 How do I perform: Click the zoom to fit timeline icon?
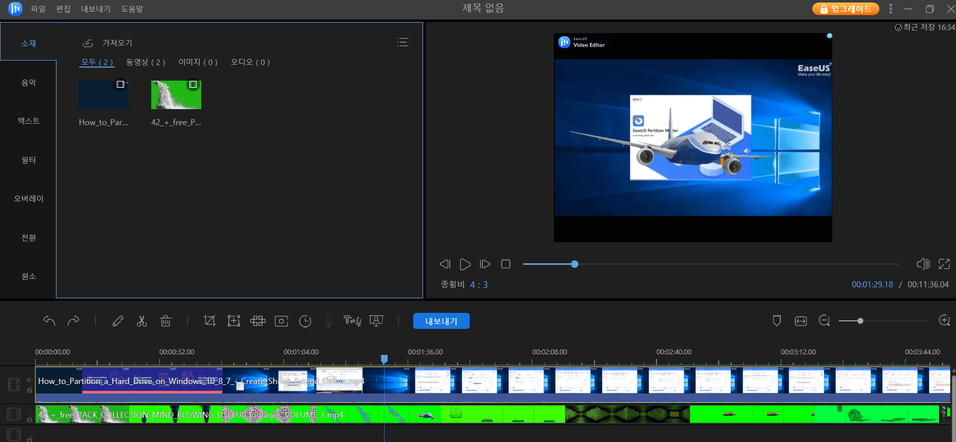click(x=801, y=321)
